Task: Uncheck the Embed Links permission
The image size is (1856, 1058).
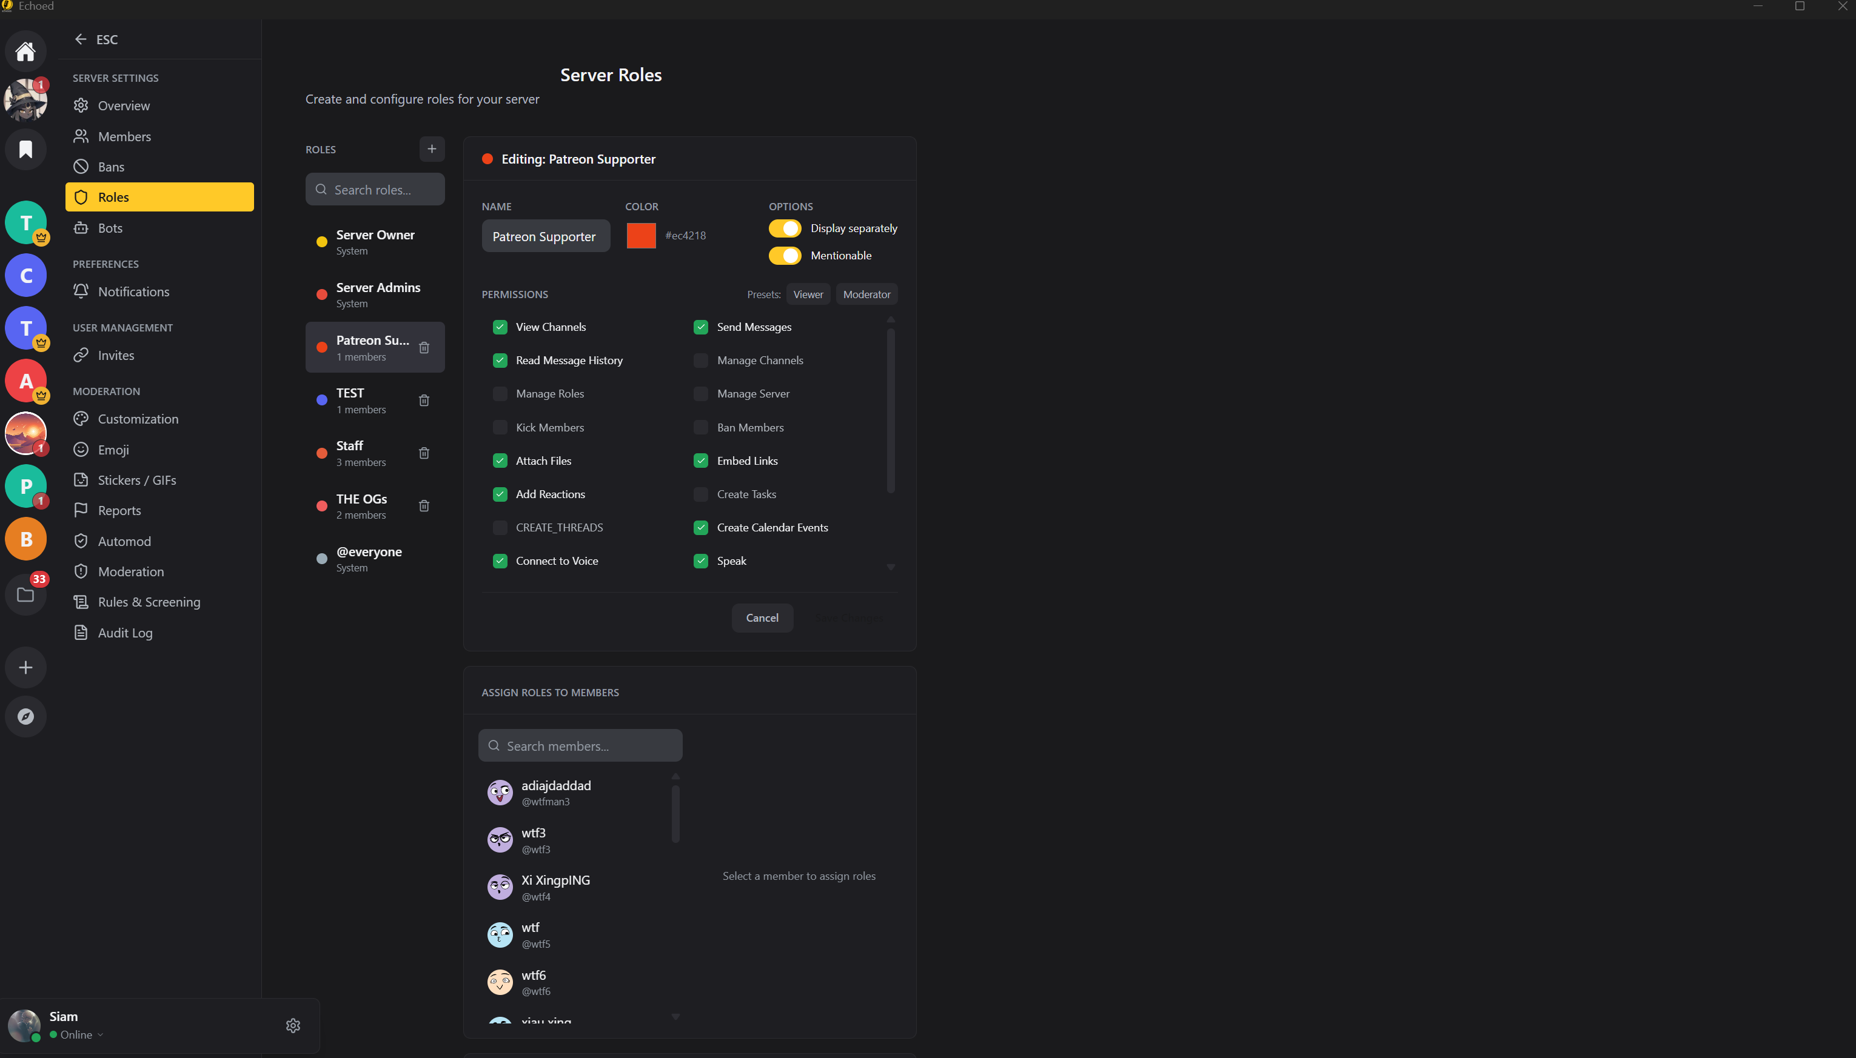Action: [701, 461]
